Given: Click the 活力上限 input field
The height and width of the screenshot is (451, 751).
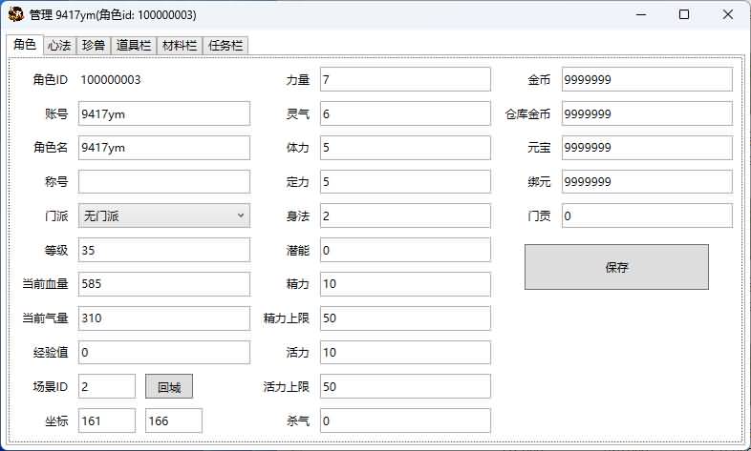Looking at the screenshot, I should tap(405, 386).
